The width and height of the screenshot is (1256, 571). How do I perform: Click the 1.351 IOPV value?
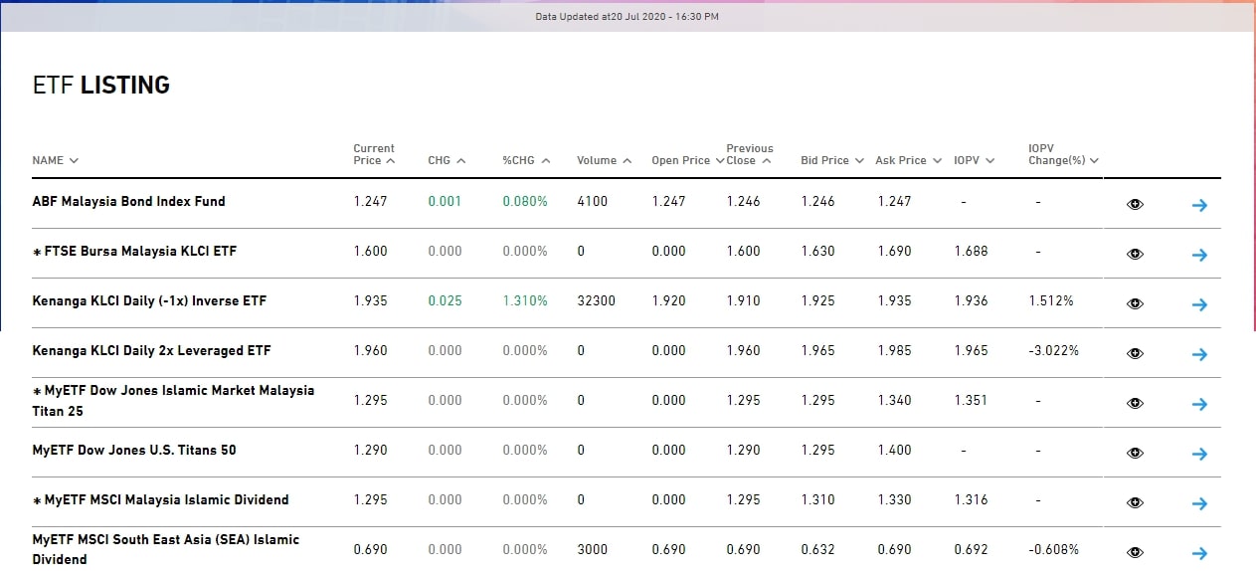point(971,400)
